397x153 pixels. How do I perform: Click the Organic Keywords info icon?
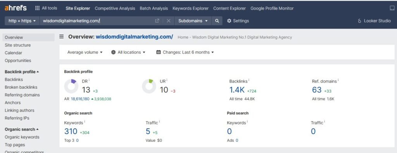(85, 121)
